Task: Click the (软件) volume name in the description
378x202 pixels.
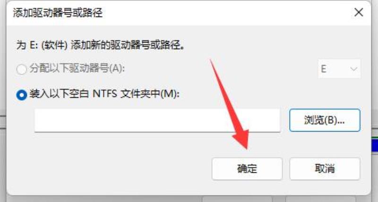Action: pyautogui.click(x=54, y=45)
